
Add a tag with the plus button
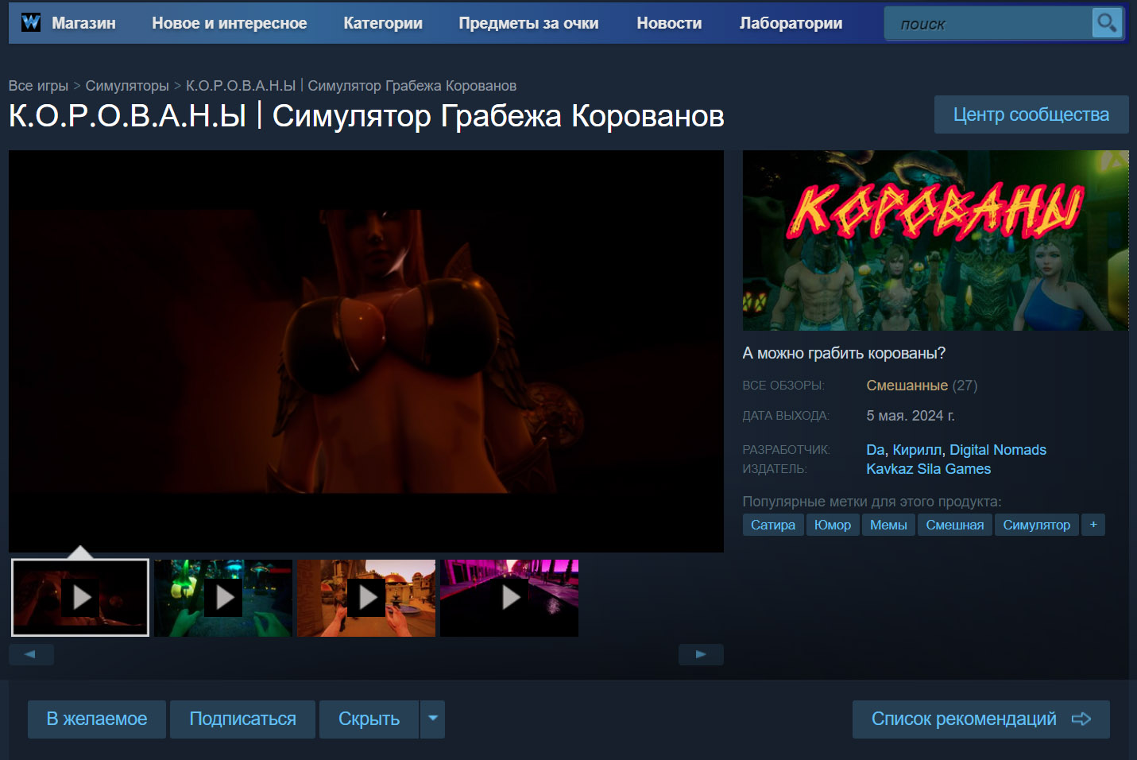pos(1093,525)
